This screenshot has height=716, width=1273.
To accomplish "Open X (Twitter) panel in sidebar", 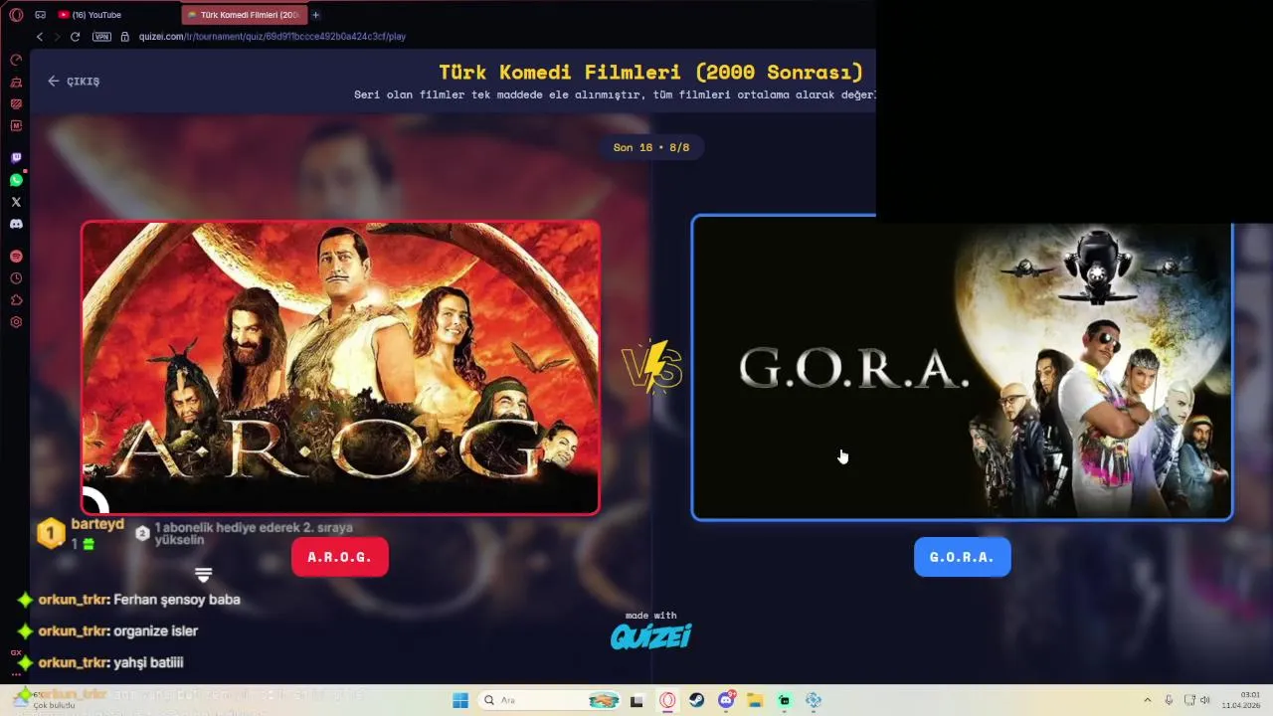I will tap(16, 202).
